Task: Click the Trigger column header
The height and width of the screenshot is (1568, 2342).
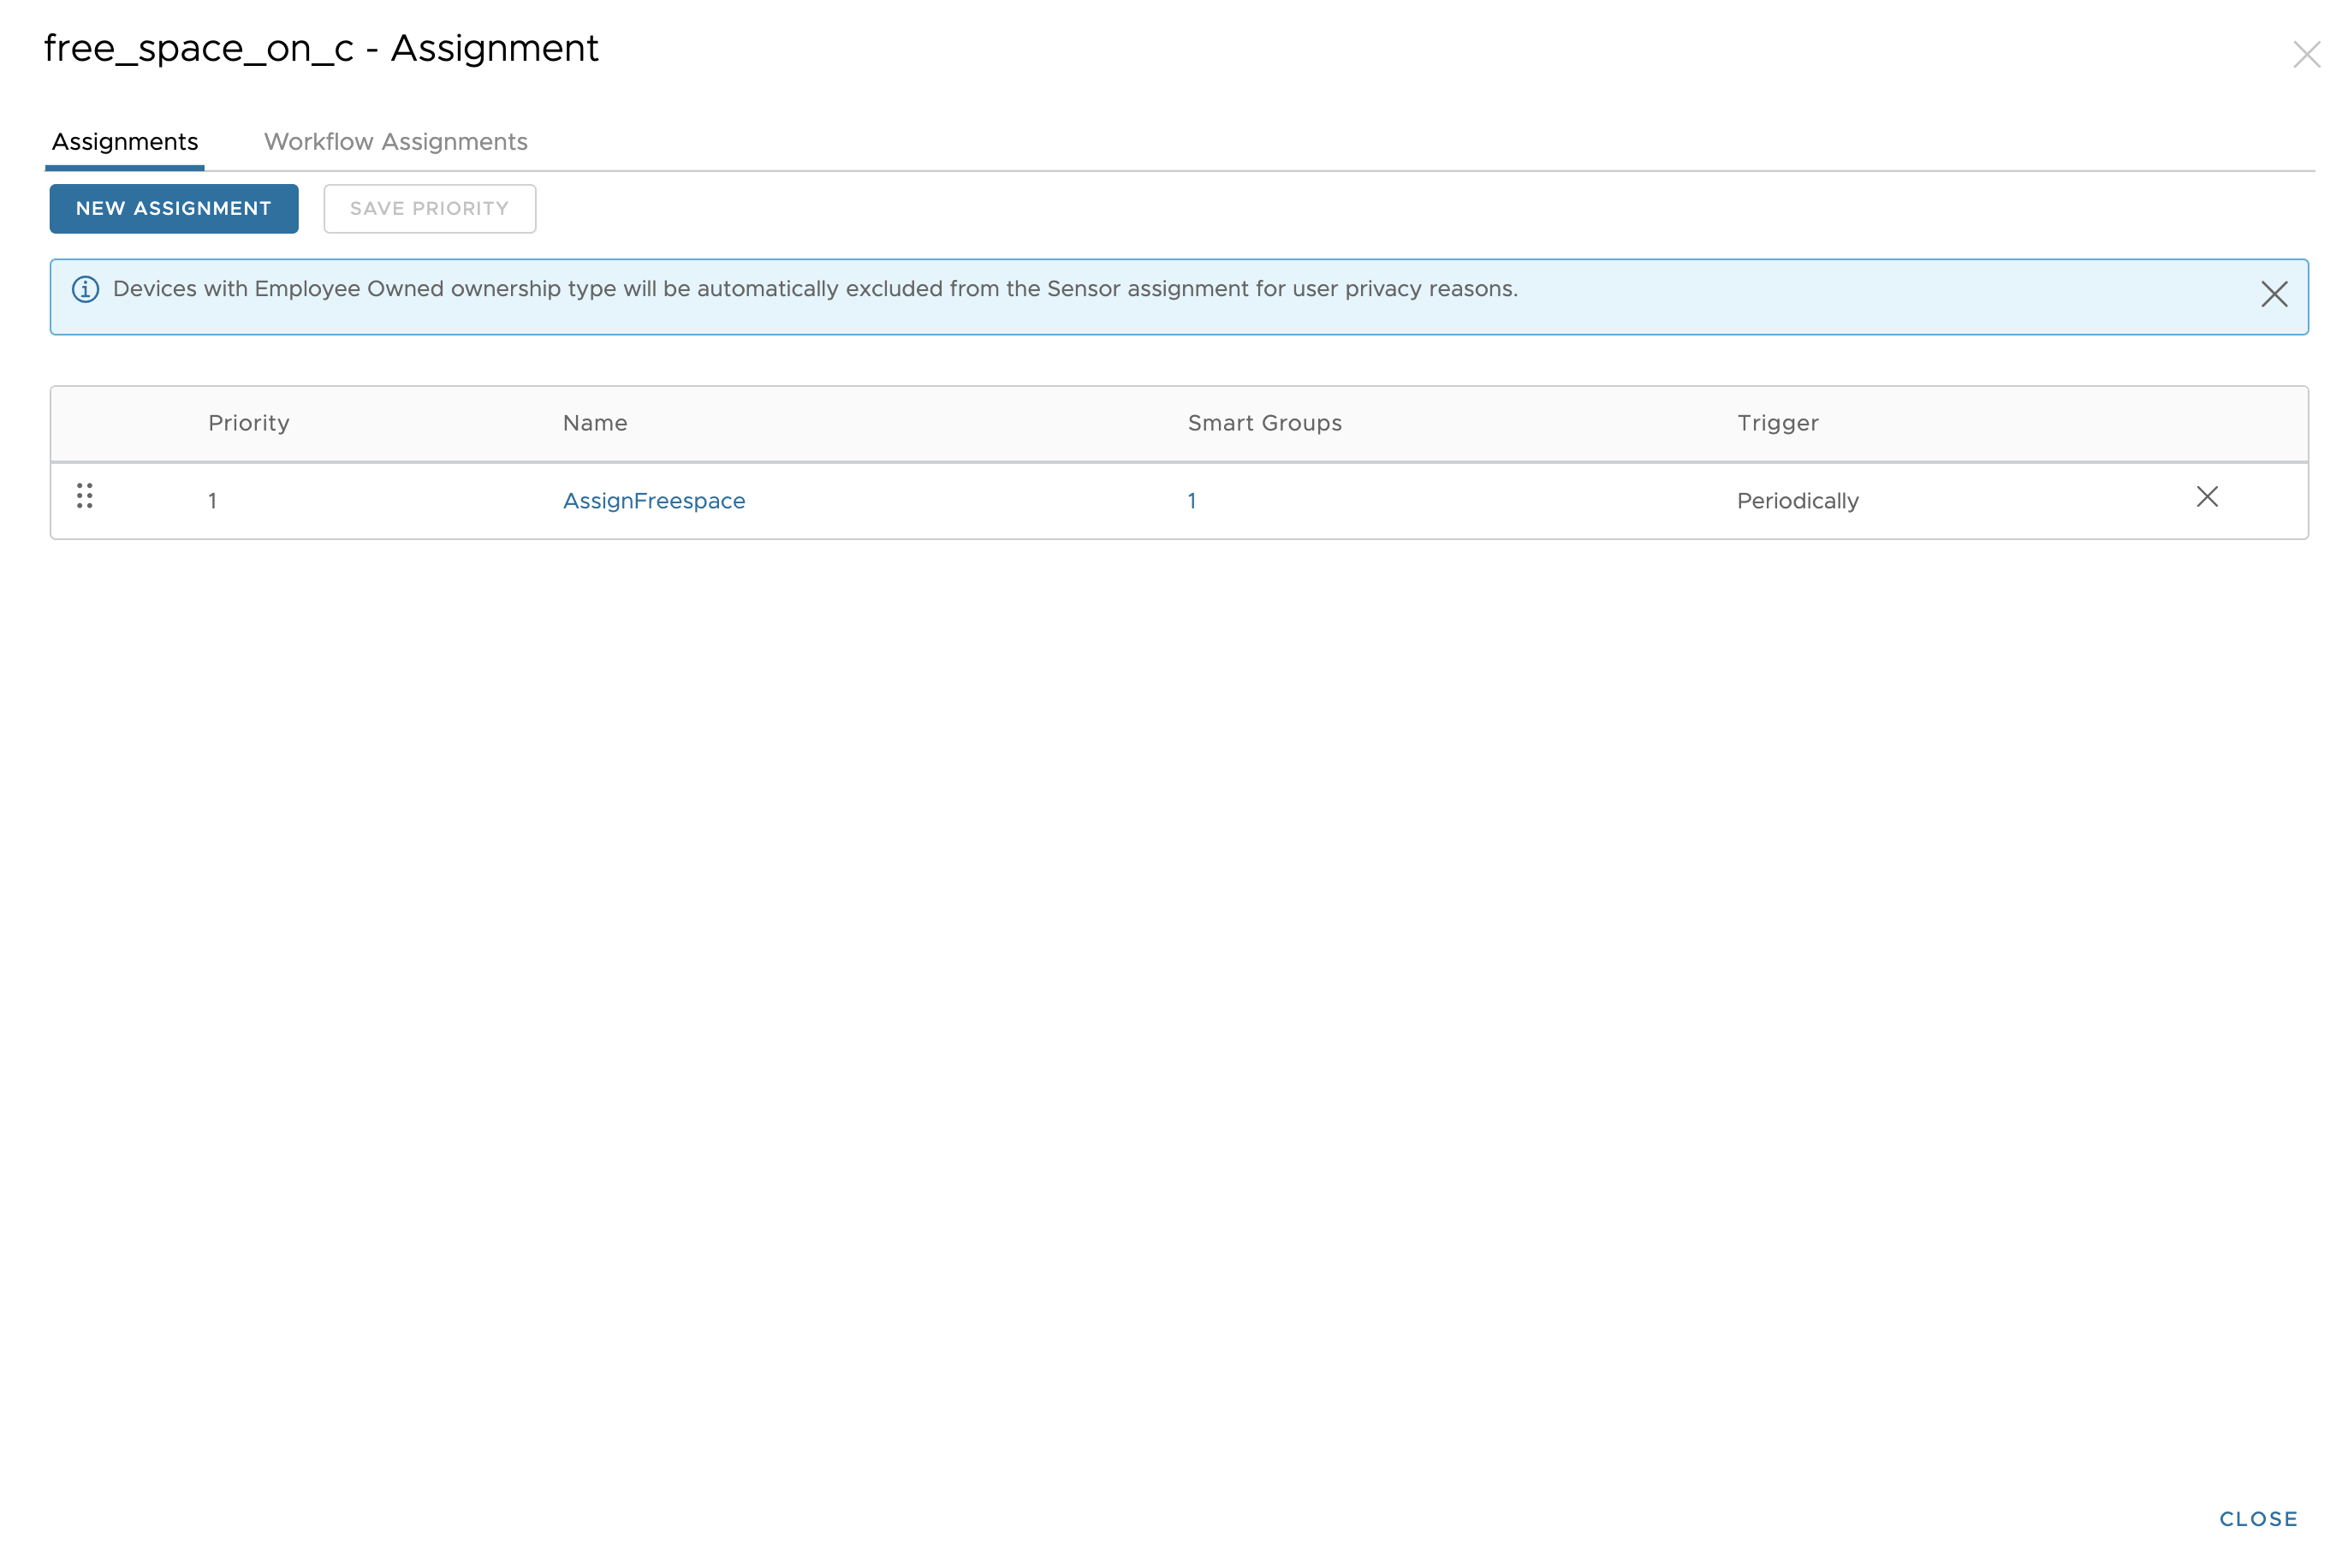Action: 1776,423
